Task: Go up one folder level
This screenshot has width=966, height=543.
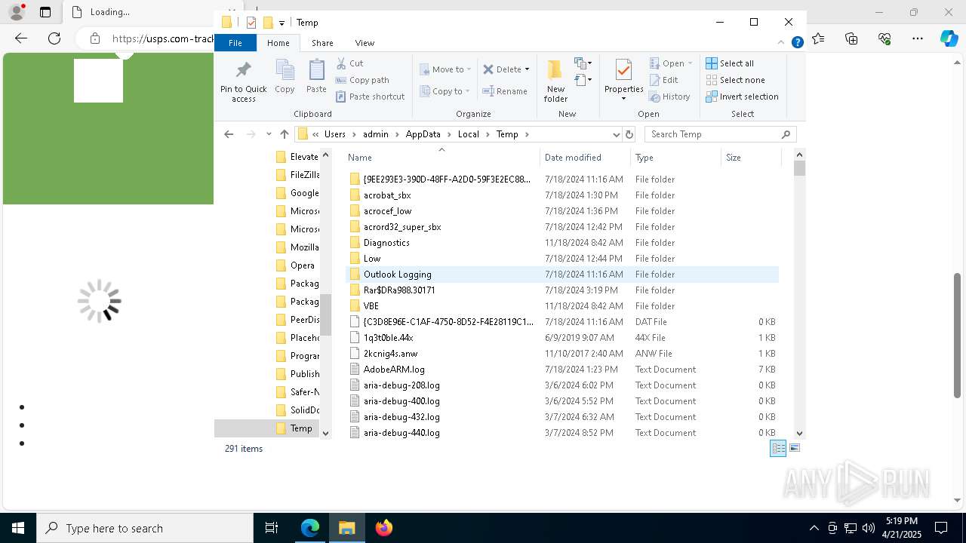Action: pos(284,134)
